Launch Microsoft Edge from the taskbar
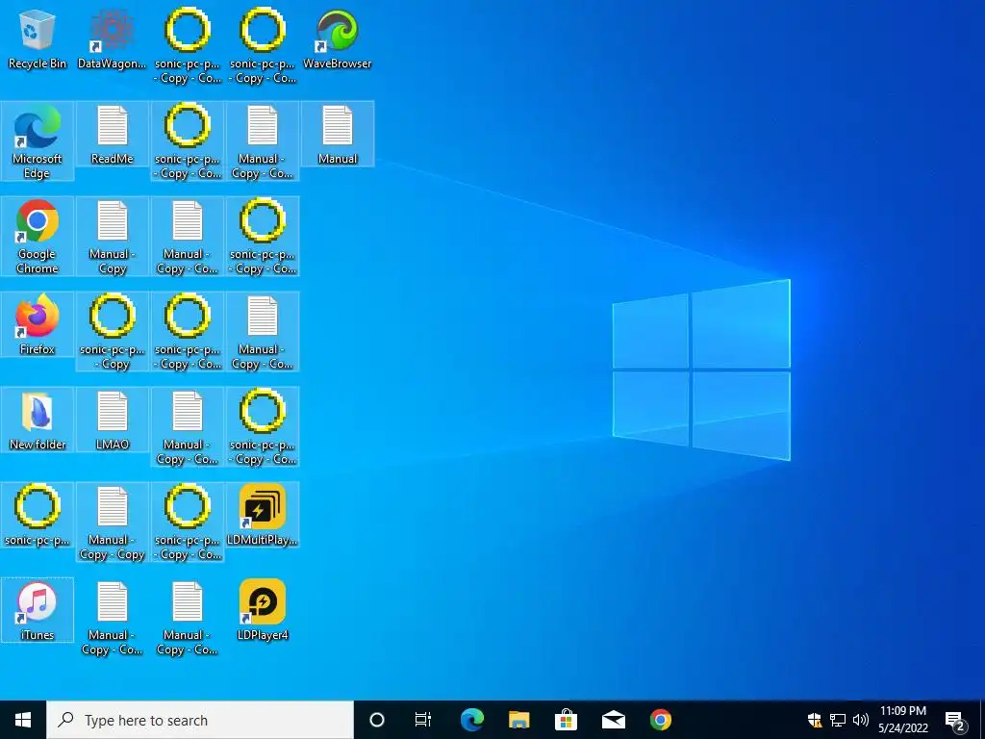985x739 pixels. [471, 720]
